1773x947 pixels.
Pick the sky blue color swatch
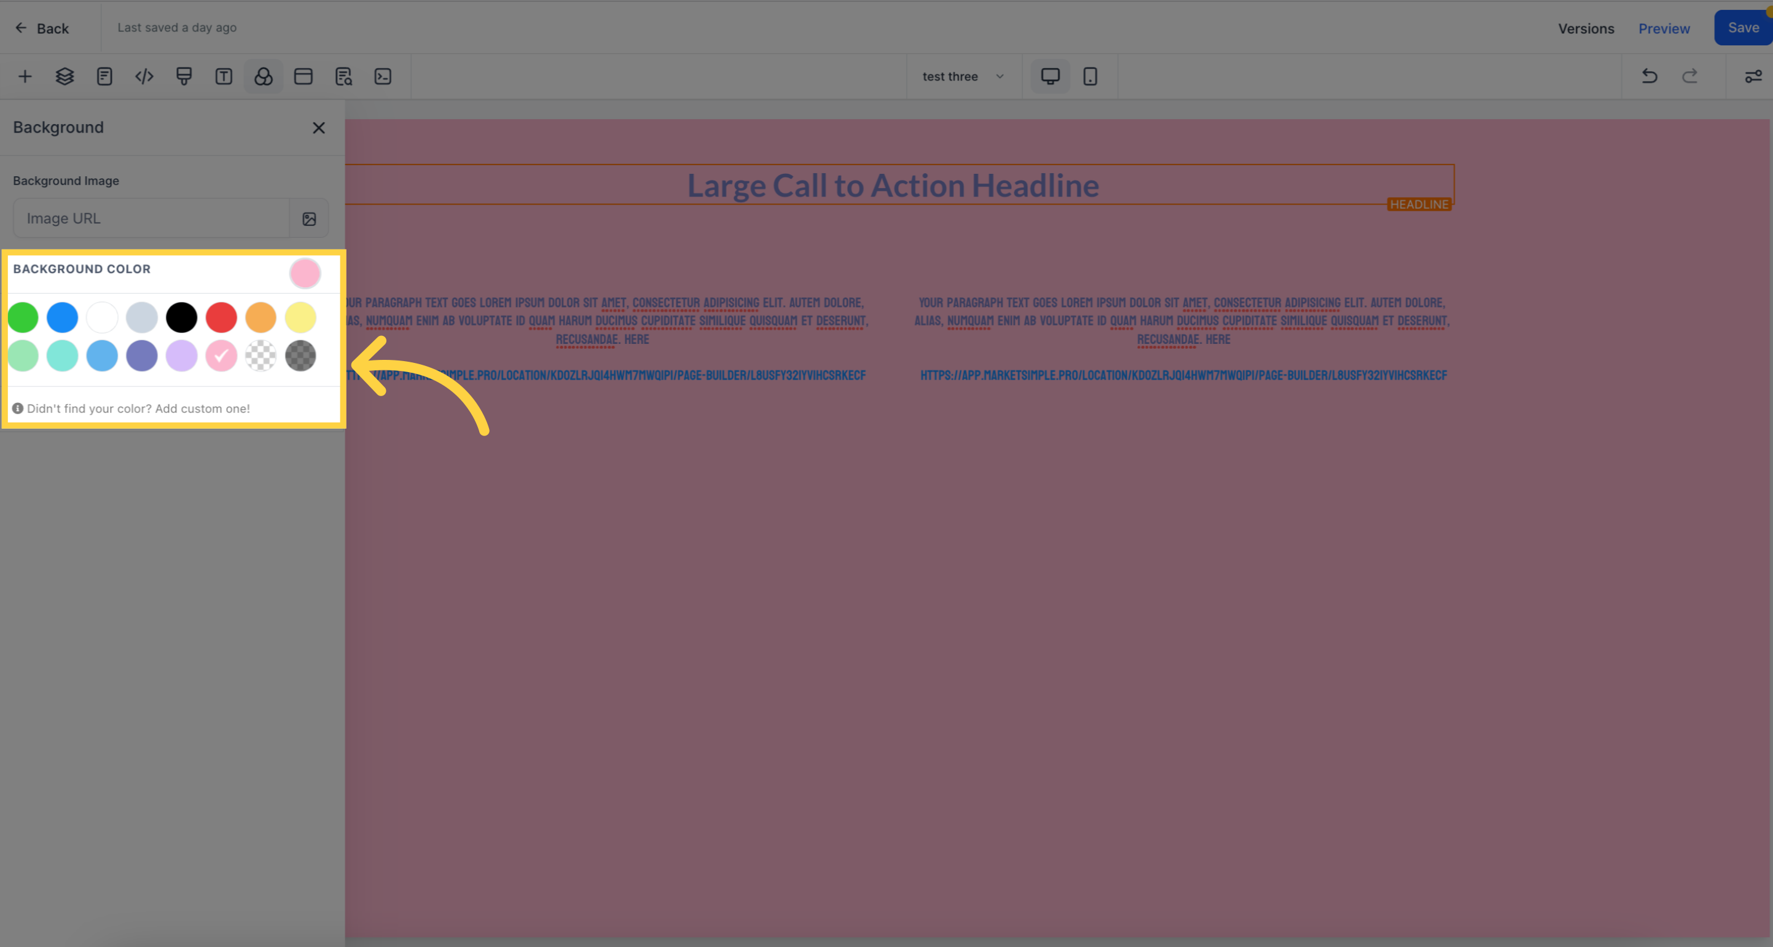tap(102, 356)
